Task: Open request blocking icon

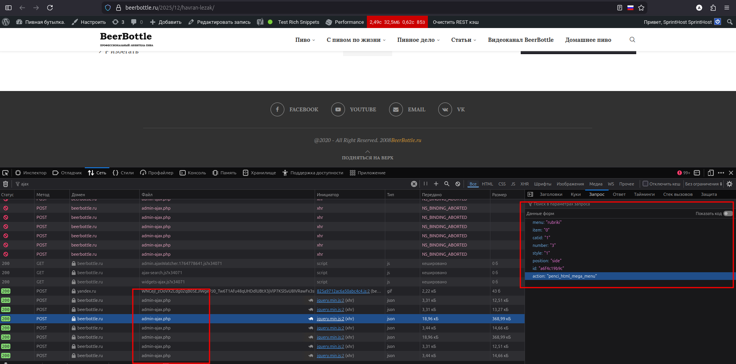Action: click(458, 184)
